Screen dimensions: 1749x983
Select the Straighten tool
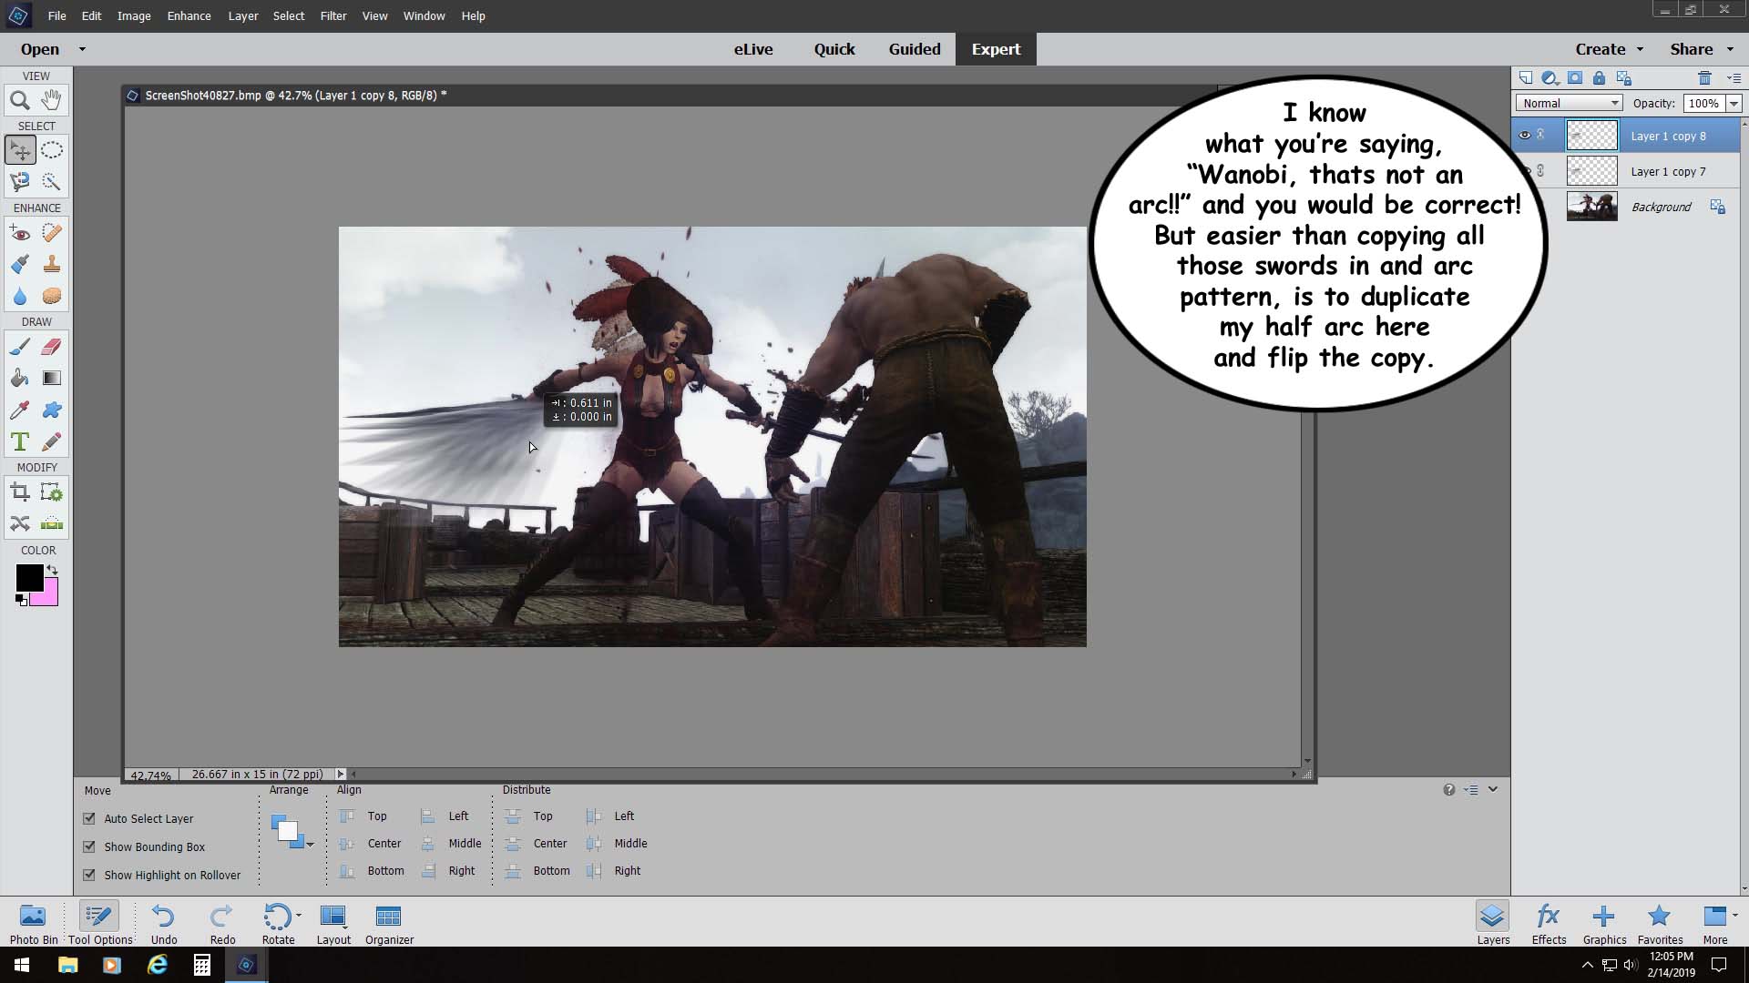tap(52, 523)
